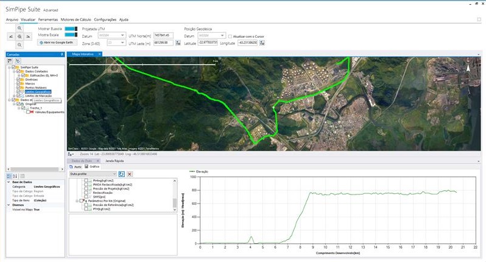The width and height of the screenshot is (486, 262).
Task: Click the go-to icon next to UTM Leste
Action: [x=178, y=43]
